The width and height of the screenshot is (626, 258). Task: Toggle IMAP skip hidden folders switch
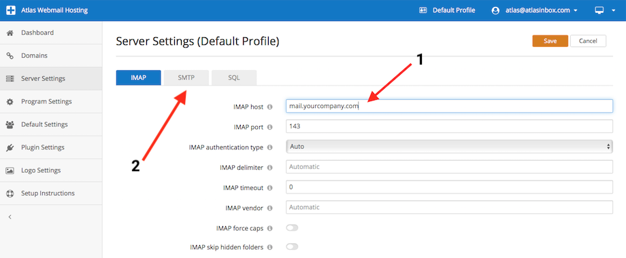point(292,247)
